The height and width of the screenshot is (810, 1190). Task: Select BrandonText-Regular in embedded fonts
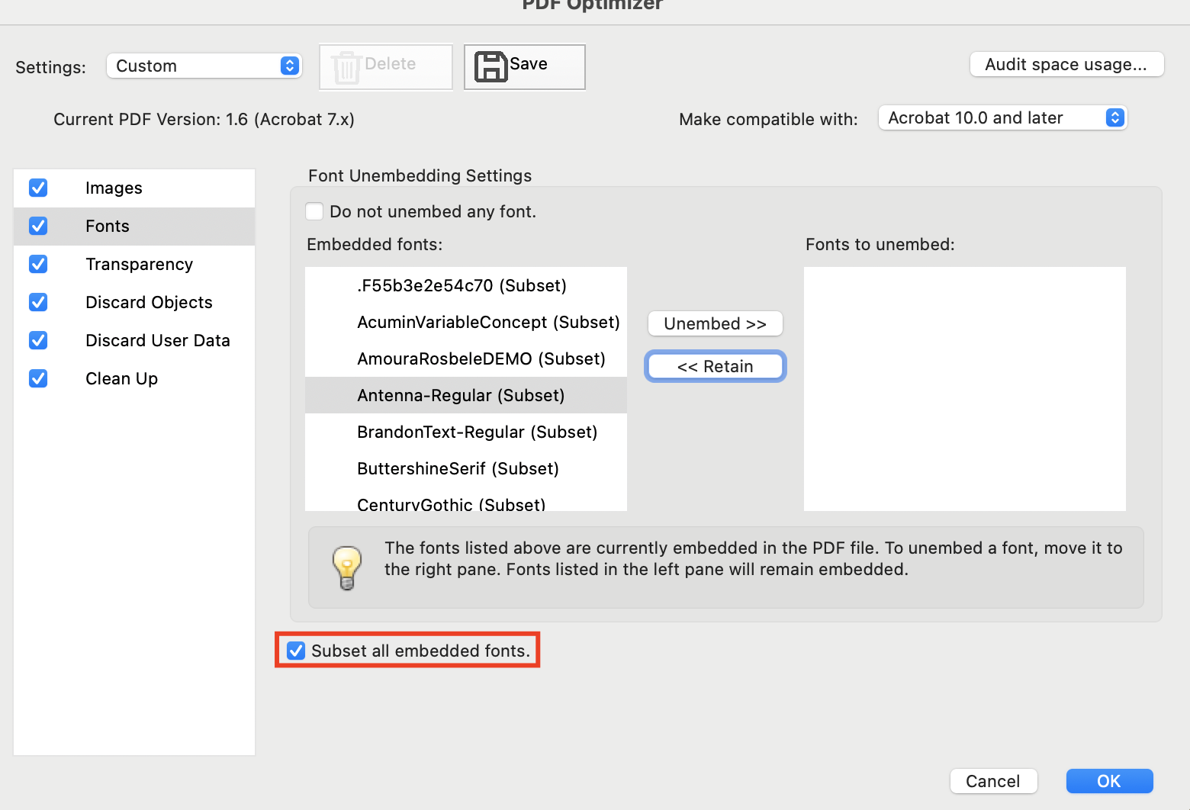[x=477, y=432]
